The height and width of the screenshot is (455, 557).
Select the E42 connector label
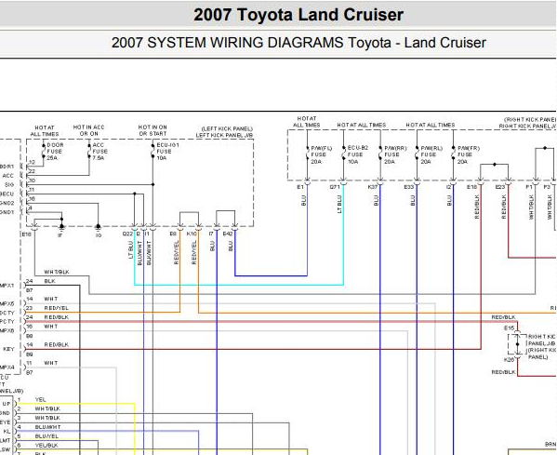[x=228, y=234]
